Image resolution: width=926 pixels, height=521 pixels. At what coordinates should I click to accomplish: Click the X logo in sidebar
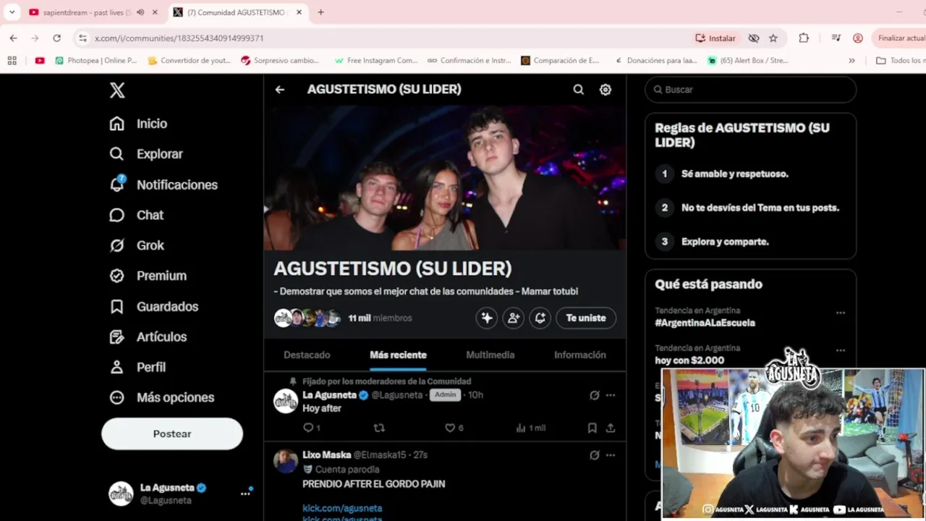point(117,90)
